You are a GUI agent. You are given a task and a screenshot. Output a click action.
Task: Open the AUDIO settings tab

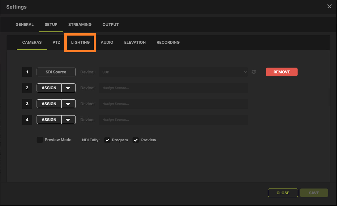tap(107, 42)
